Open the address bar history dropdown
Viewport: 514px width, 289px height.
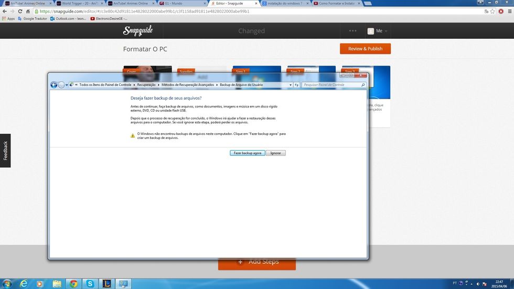click(x=291, y=85)
